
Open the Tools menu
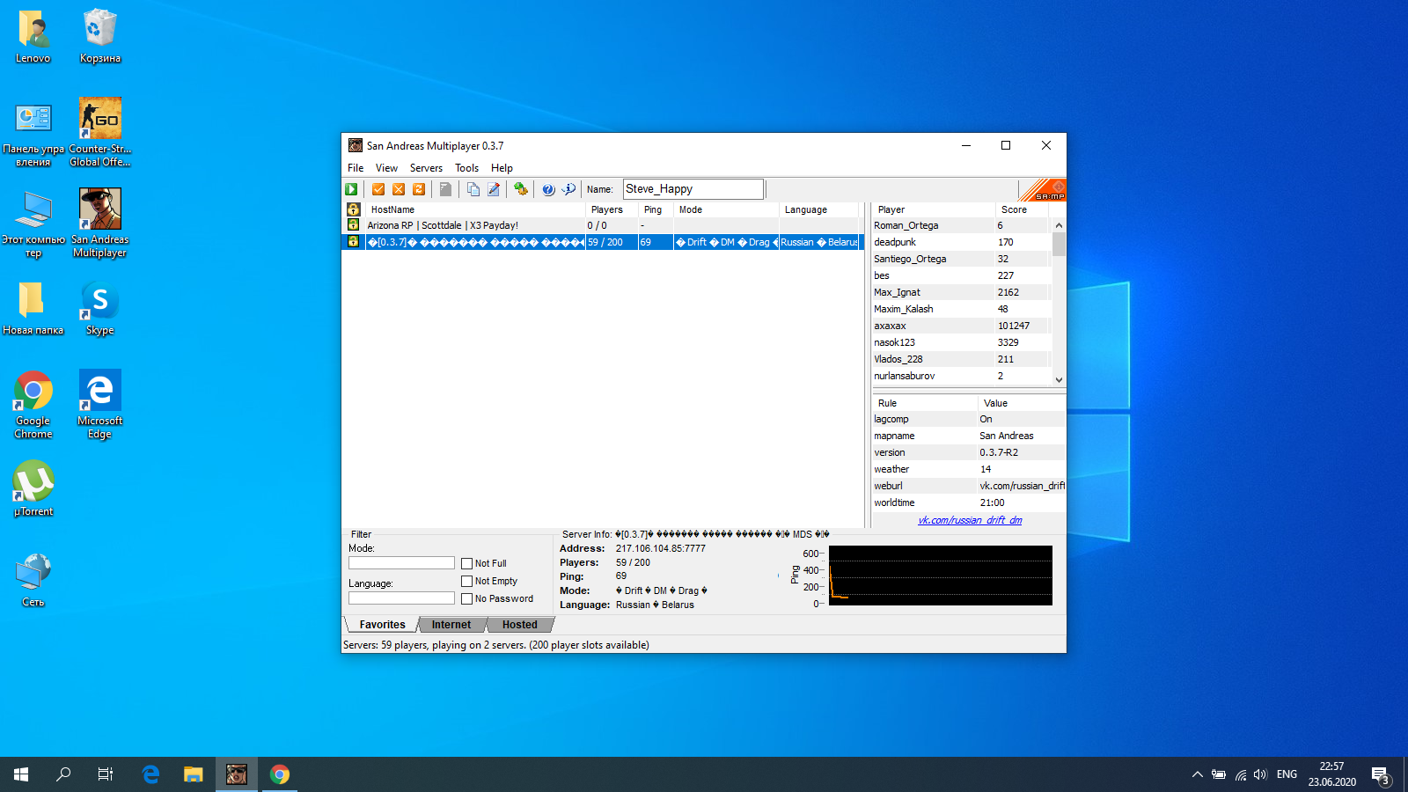pos(466,168)
